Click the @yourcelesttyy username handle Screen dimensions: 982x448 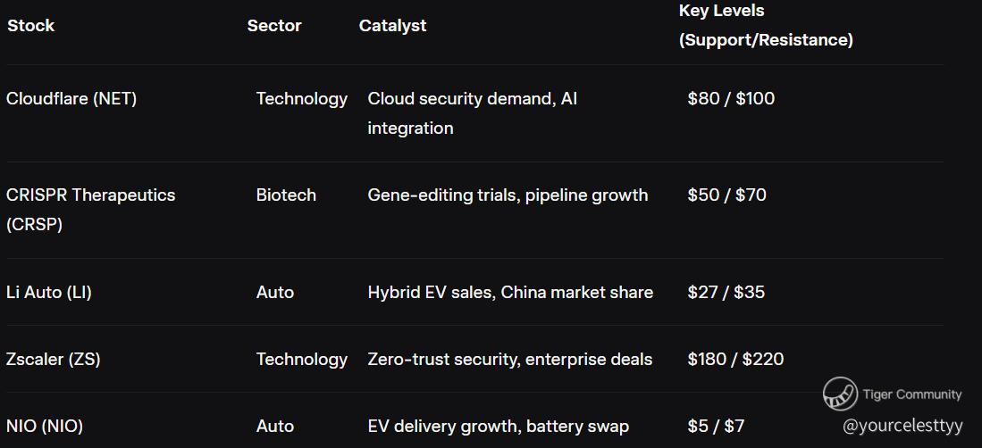[902, 426]
